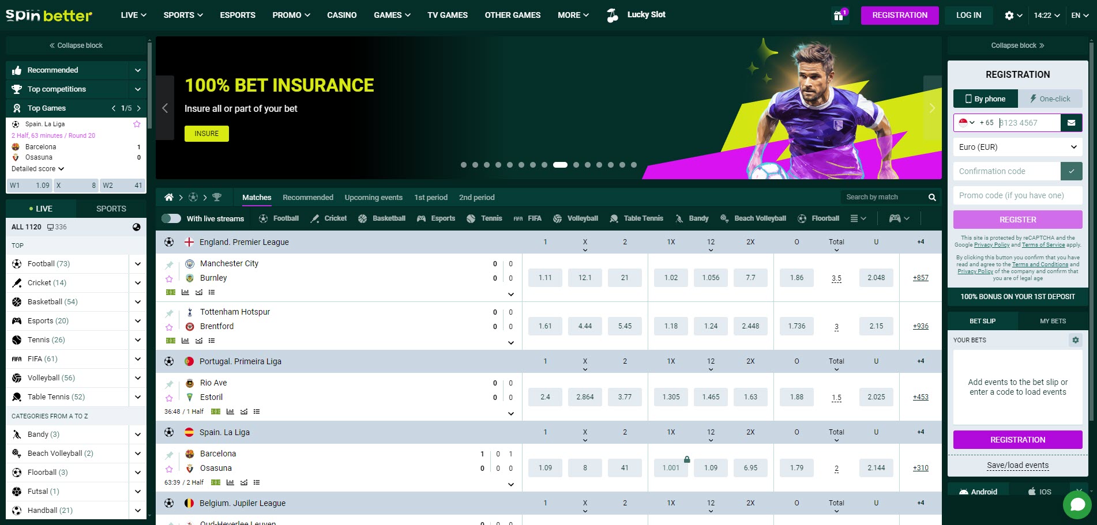The height and width of the screenshot is (525, 1097).
Task: Click the REGISTER button in registration form
Action: point(1018,220)
